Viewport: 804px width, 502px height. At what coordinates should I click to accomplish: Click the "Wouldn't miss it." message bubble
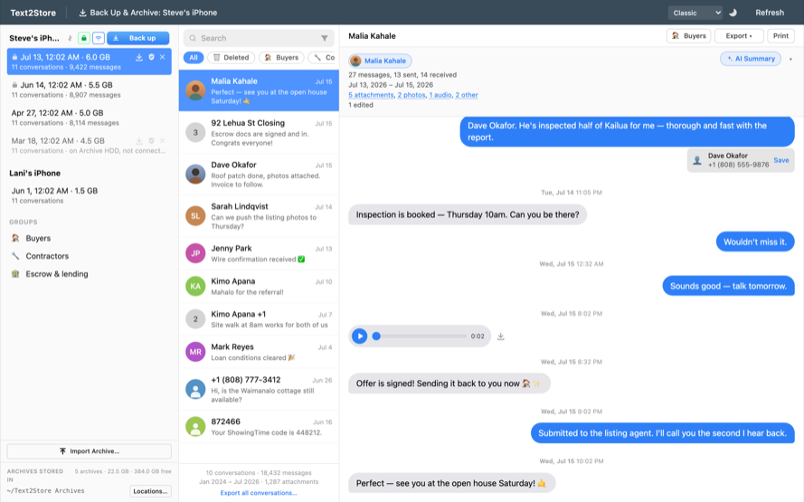click(x=755, y=242)
